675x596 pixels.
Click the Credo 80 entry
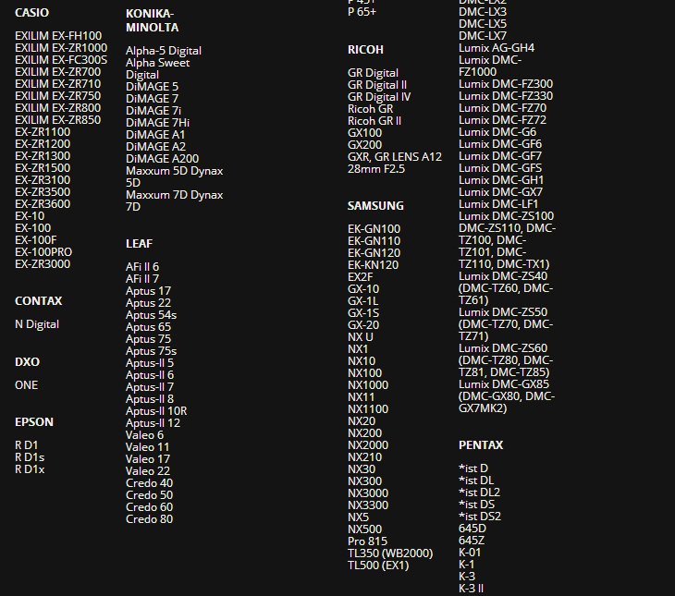tap(149, 519)
